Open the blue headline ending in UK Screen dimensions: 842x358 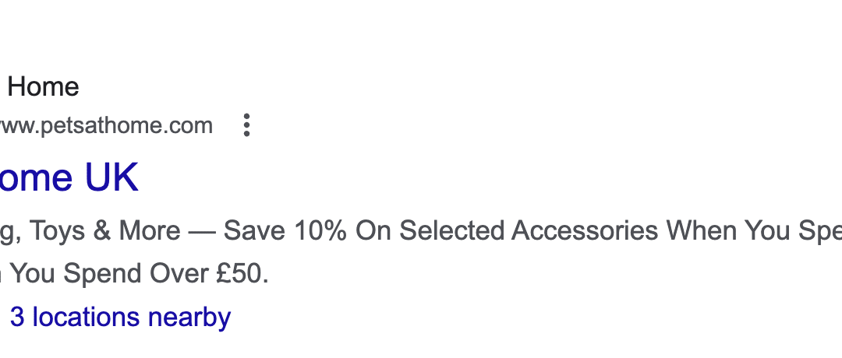click(x=69, y=177)
